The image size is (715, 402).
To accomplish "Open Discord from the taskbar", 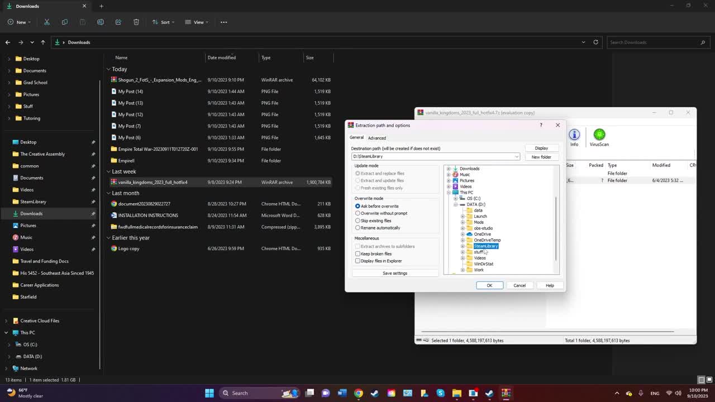I will tap(326, 393).
